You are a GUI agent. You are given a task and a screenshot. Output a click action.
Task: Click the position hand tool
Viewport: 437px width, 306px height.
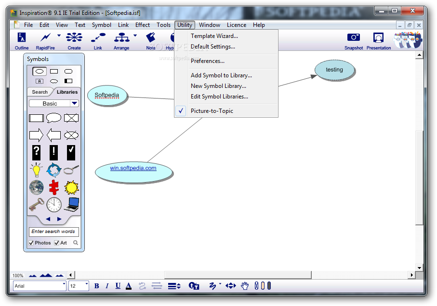click(x=245, y=286)
